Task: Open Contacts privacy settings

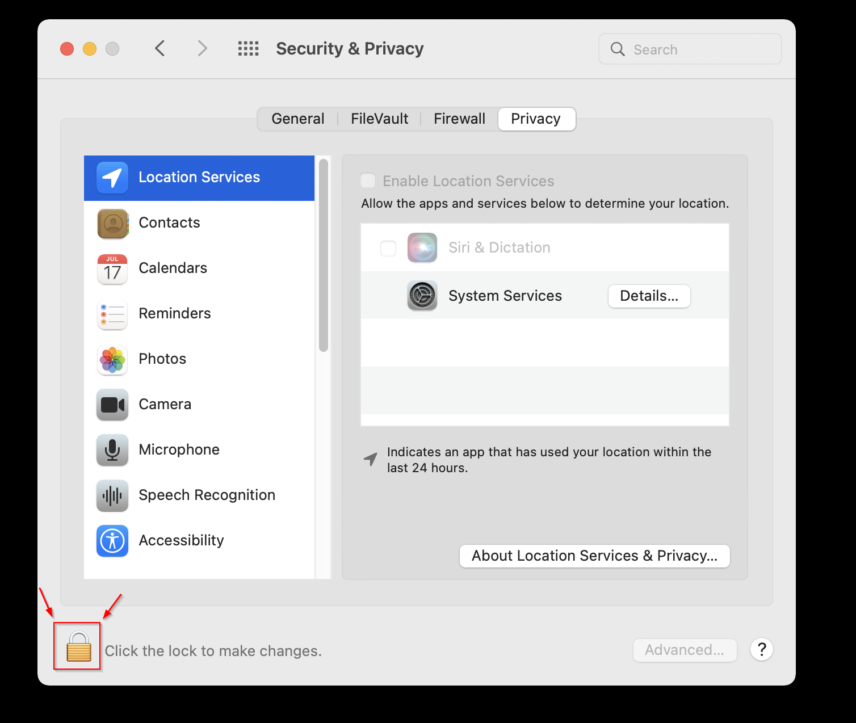Action: point(169,223)
